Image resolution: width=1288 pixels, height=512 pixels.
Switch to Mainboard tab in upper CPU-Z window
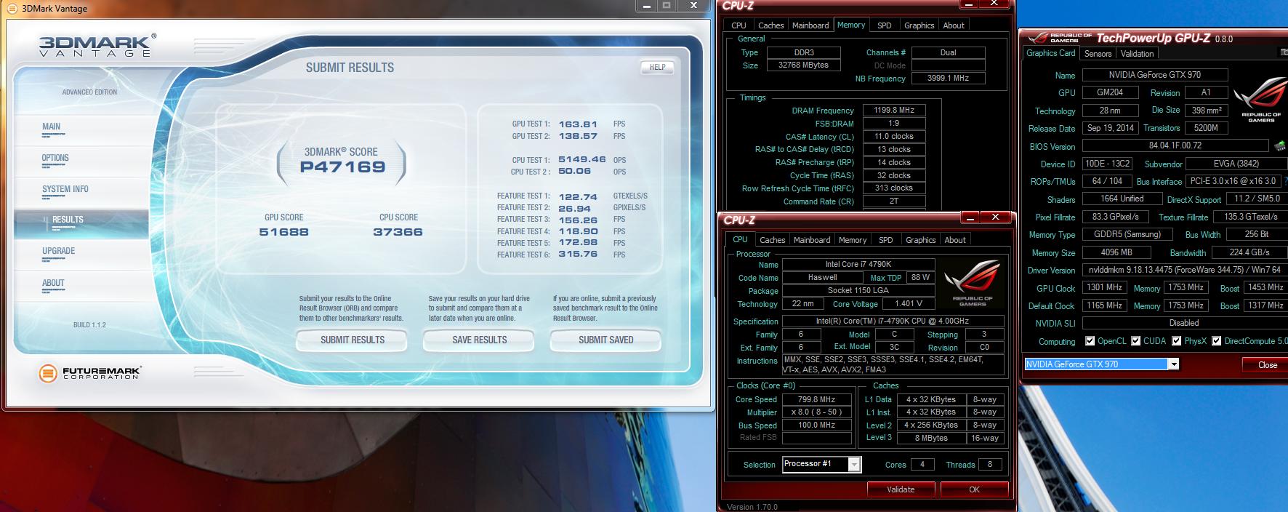pos(810,25)
